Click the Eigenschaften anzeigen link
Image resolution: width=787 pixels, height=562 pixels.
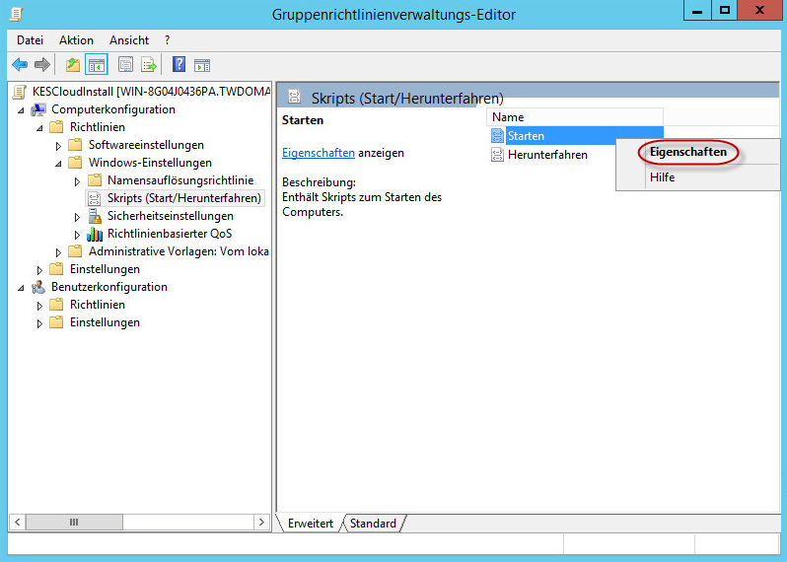(319, 153)
